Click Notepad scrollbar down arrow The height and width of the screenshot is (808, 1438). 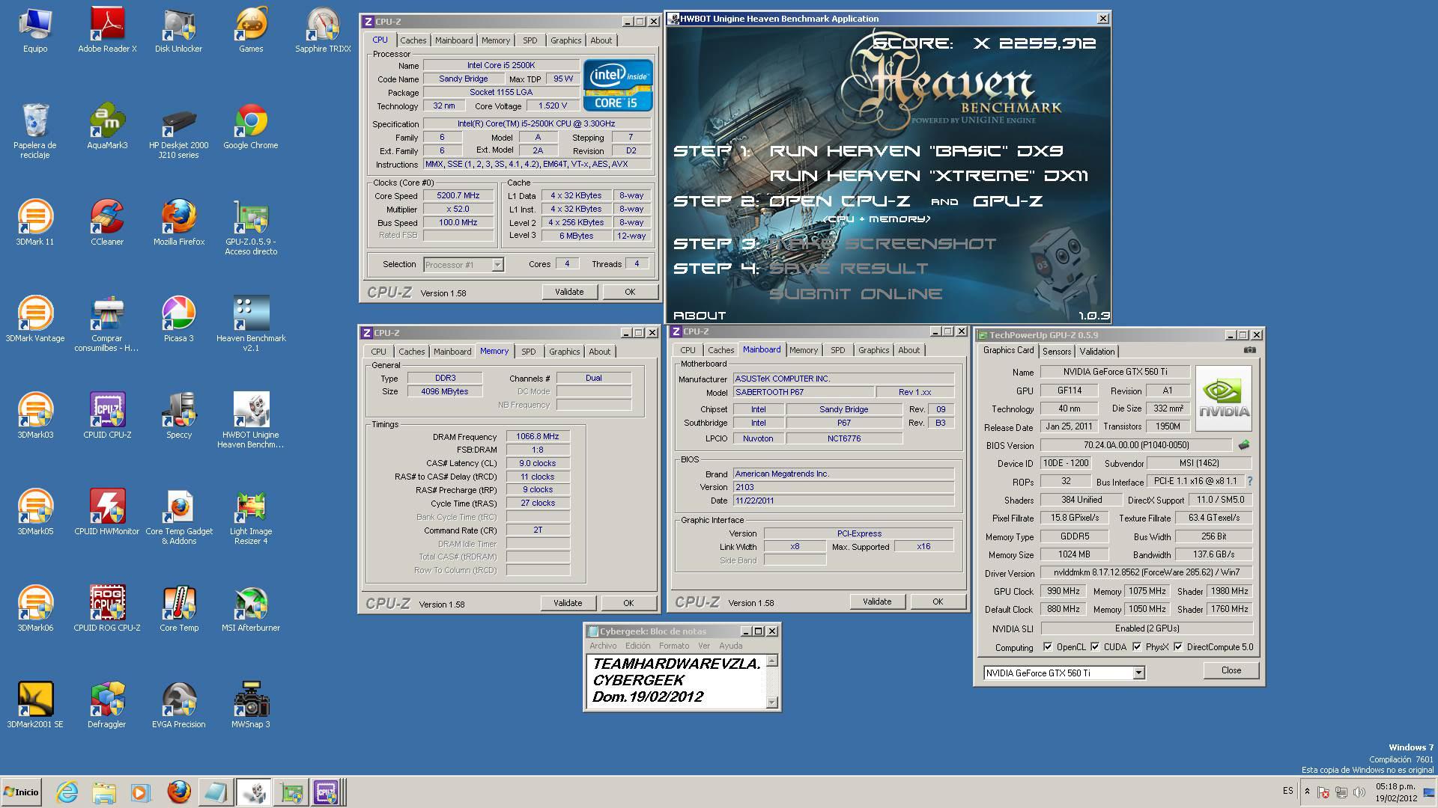click(772, 703)
